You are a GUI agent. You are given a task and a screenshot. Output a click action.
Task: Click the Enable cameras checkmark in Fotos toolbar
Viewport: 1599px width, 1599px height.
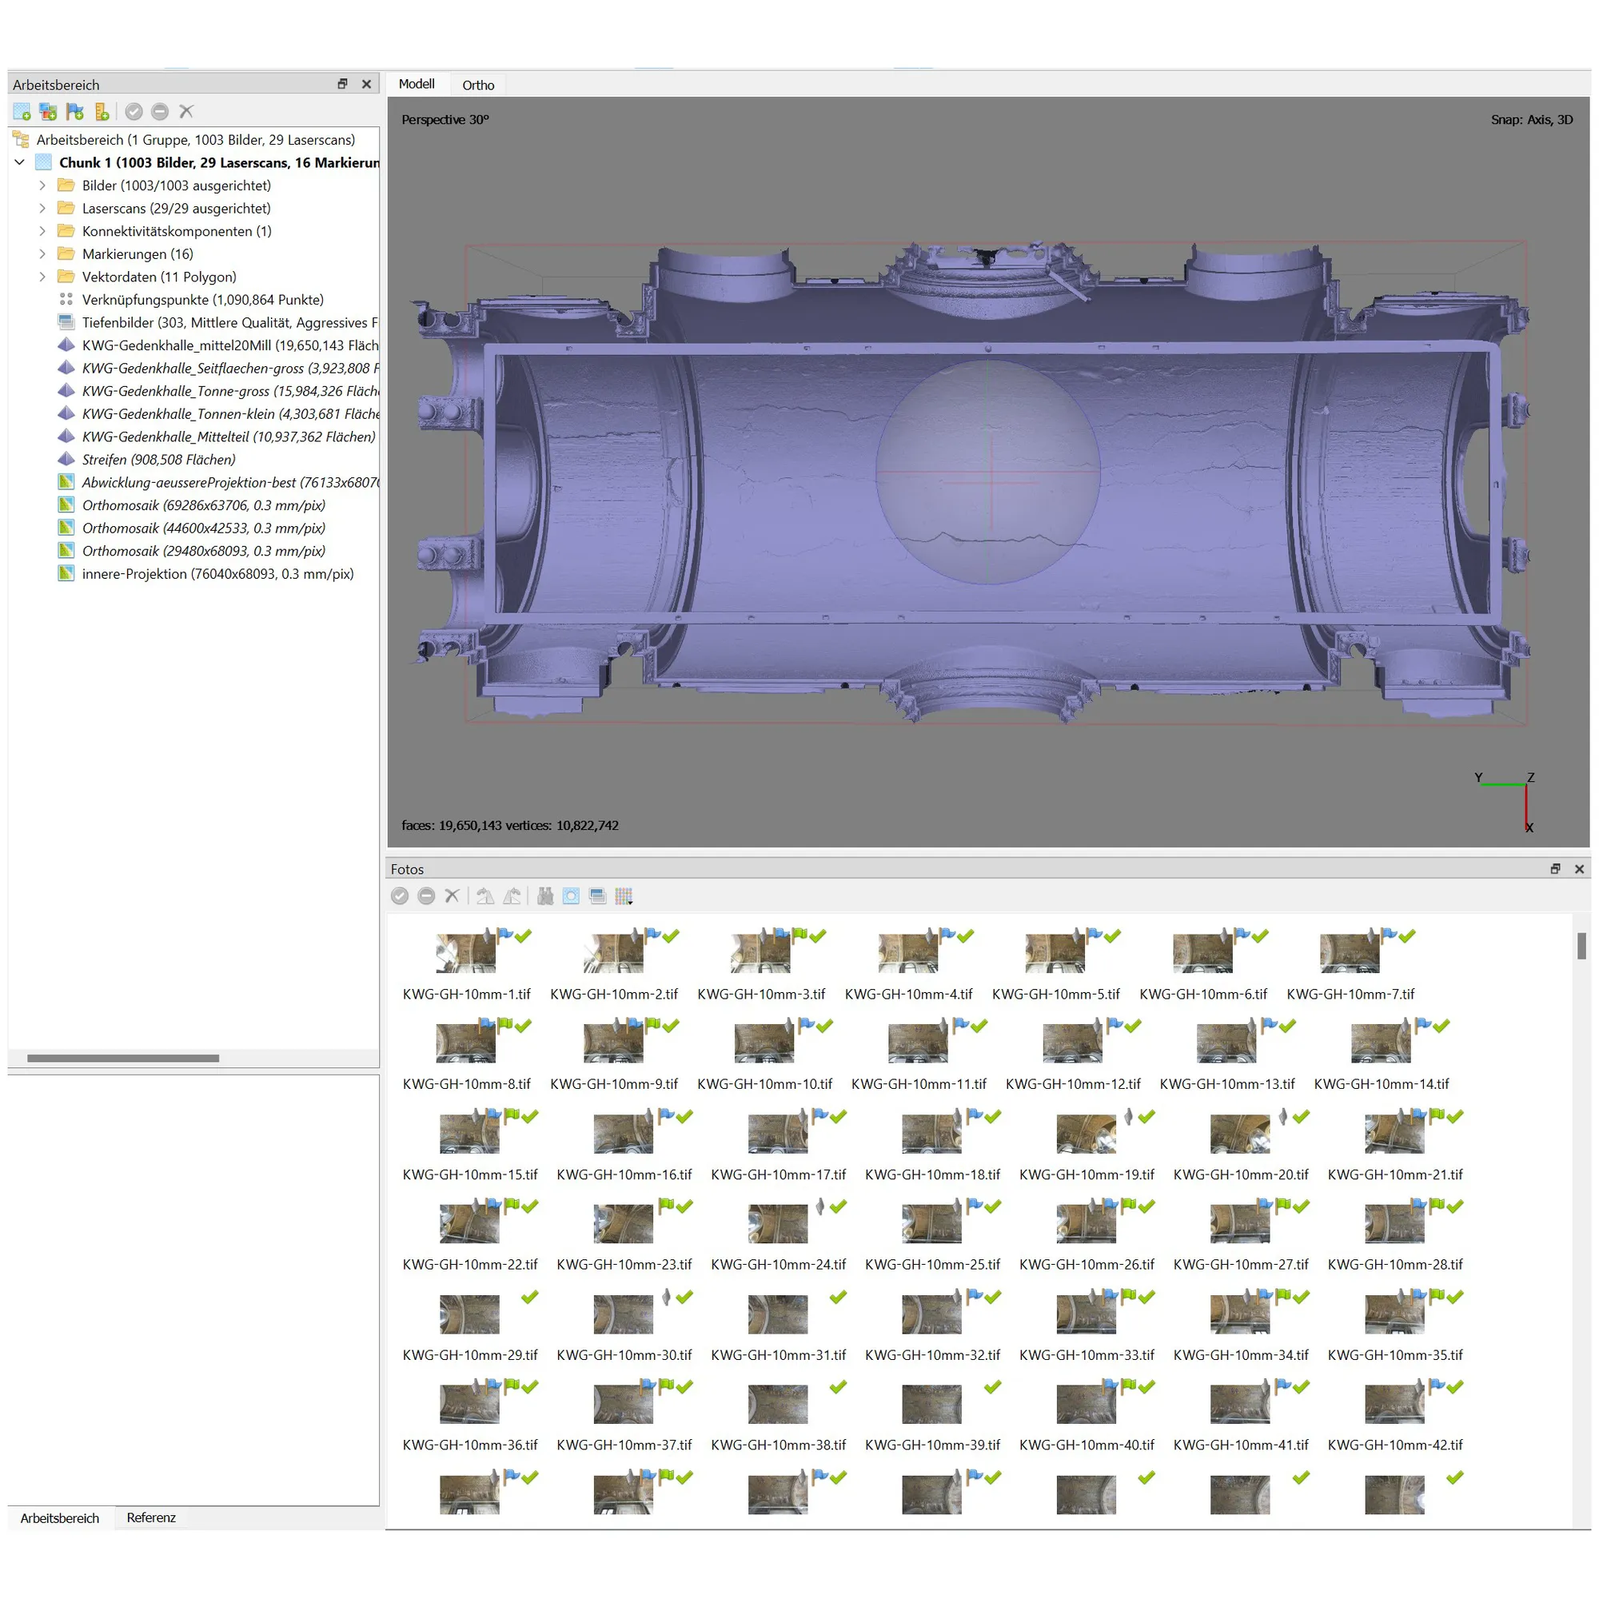(400, 895)
